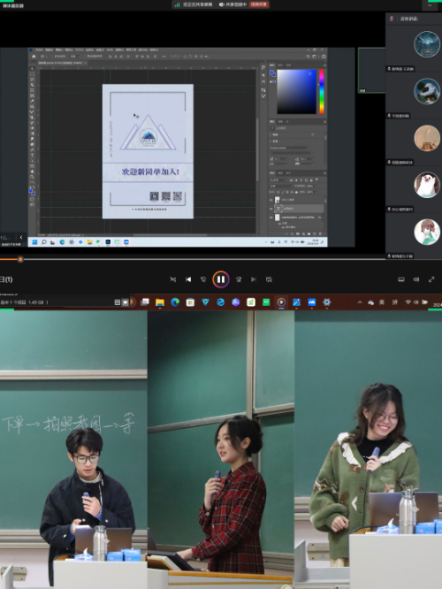This screenshot has width=442, height=589.
Task: Open the Start menu in the shared-screen taskbar
Action: 34,242
